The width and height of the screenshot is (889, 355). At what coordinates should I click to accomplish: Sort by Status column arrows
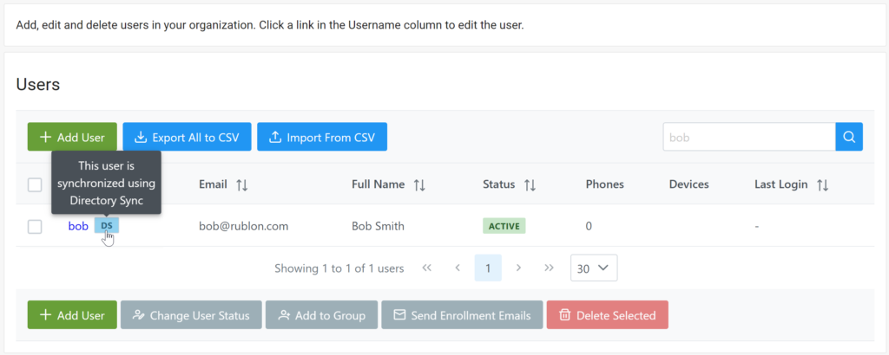(530, 184)
